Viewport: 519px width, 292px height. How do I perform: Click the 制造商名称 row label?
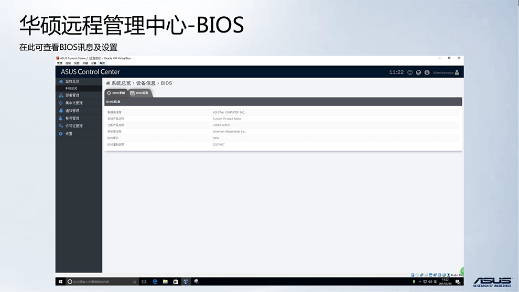click(x=114, y=112)
